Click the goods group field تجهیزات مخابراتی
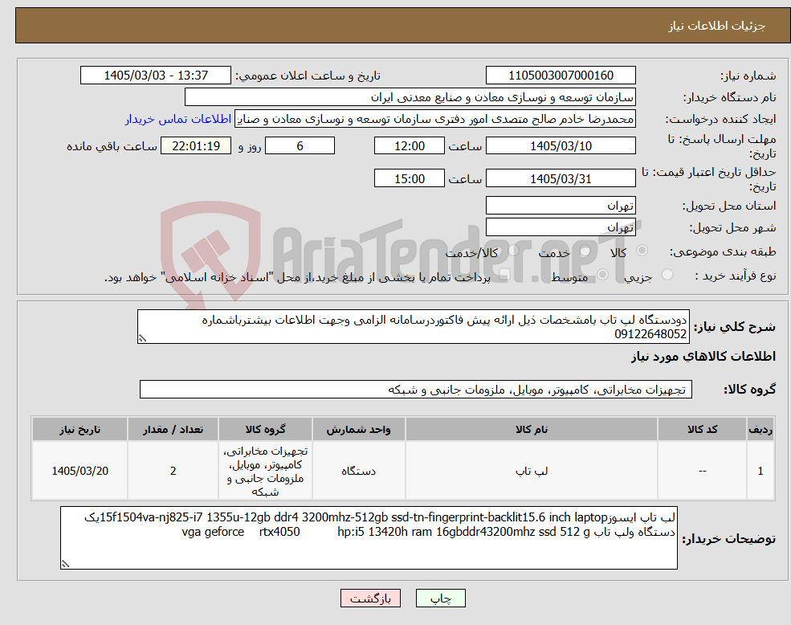The image size is (791, 625). [416, 390]
